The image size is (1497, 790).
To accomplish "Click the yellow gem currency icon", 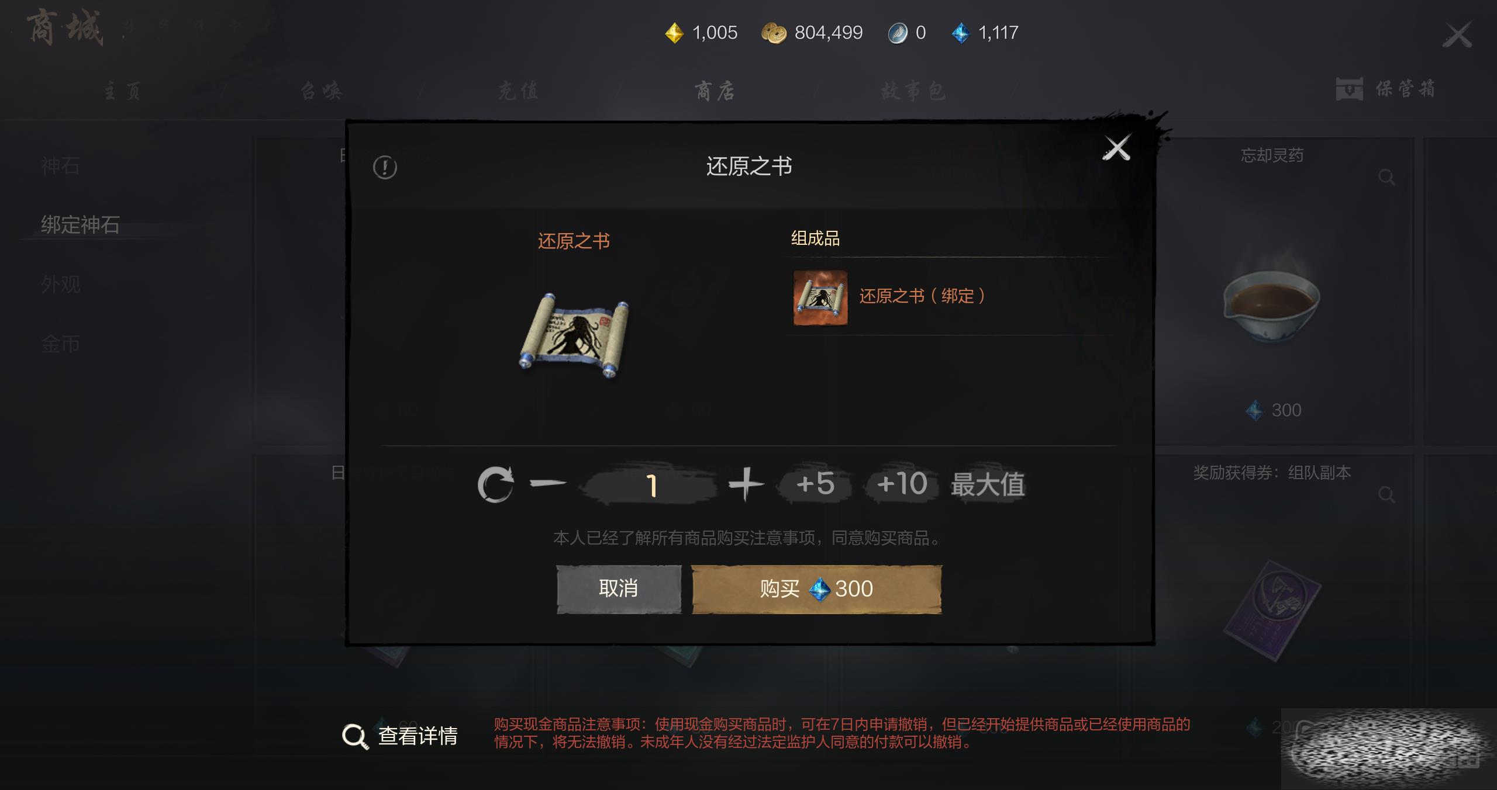I will [x=674, y=33].
